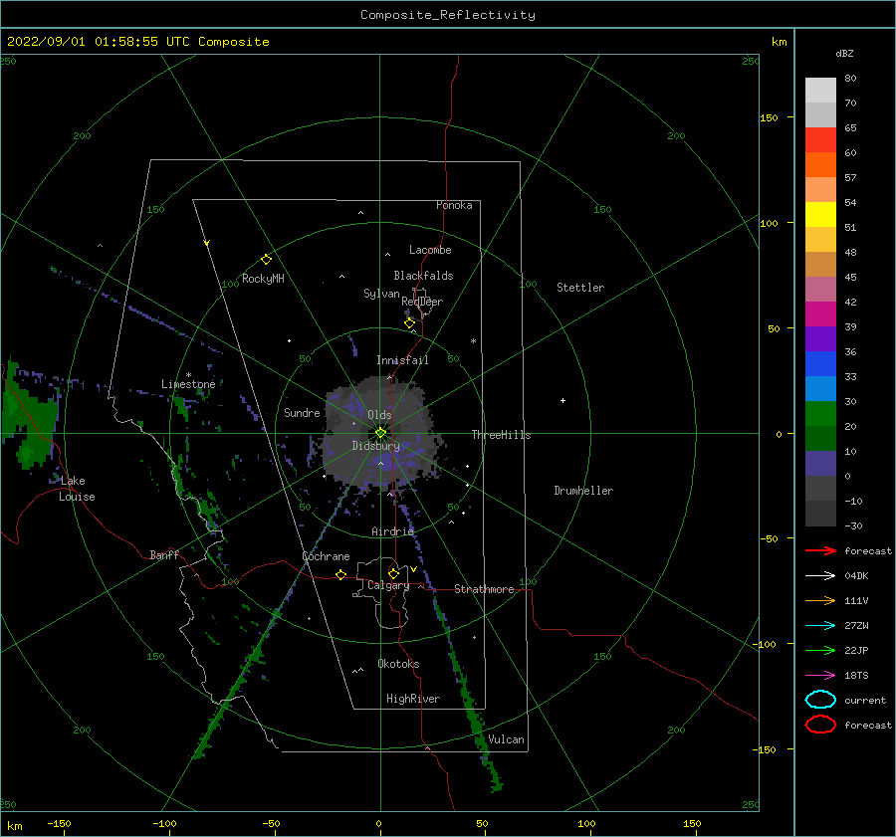Pick the green 22JP arrow in legend
This screenshot has width=896, height=837.
click(x=820, y=650)
